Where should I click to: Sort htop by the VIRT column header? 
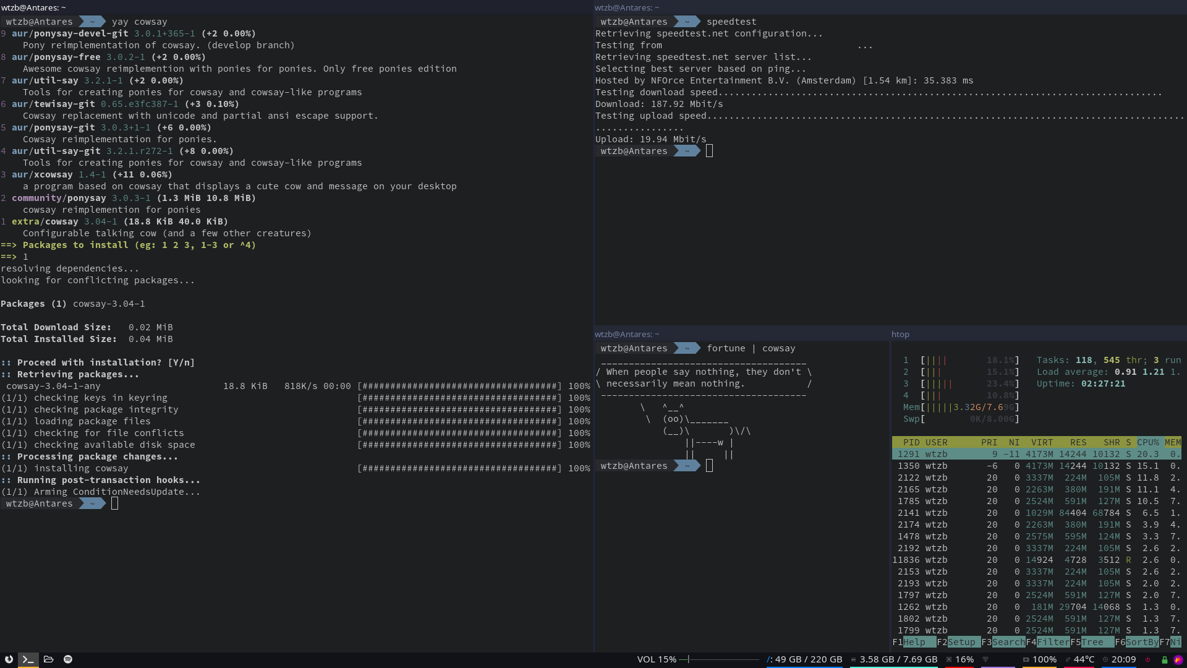pyautogui.click(x=1042, y=442)
